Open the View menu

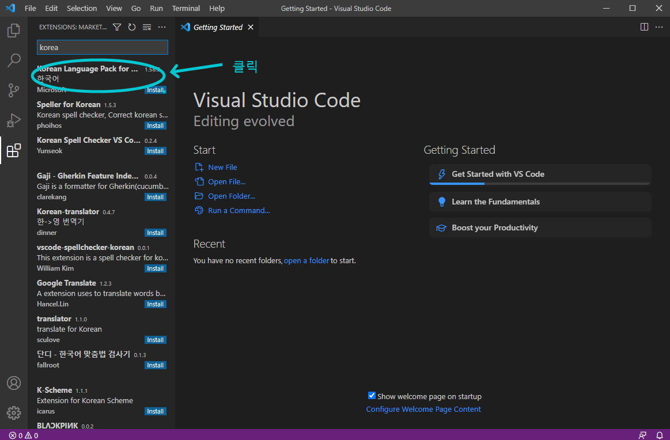pyautogui.click(x=113, y=8)
